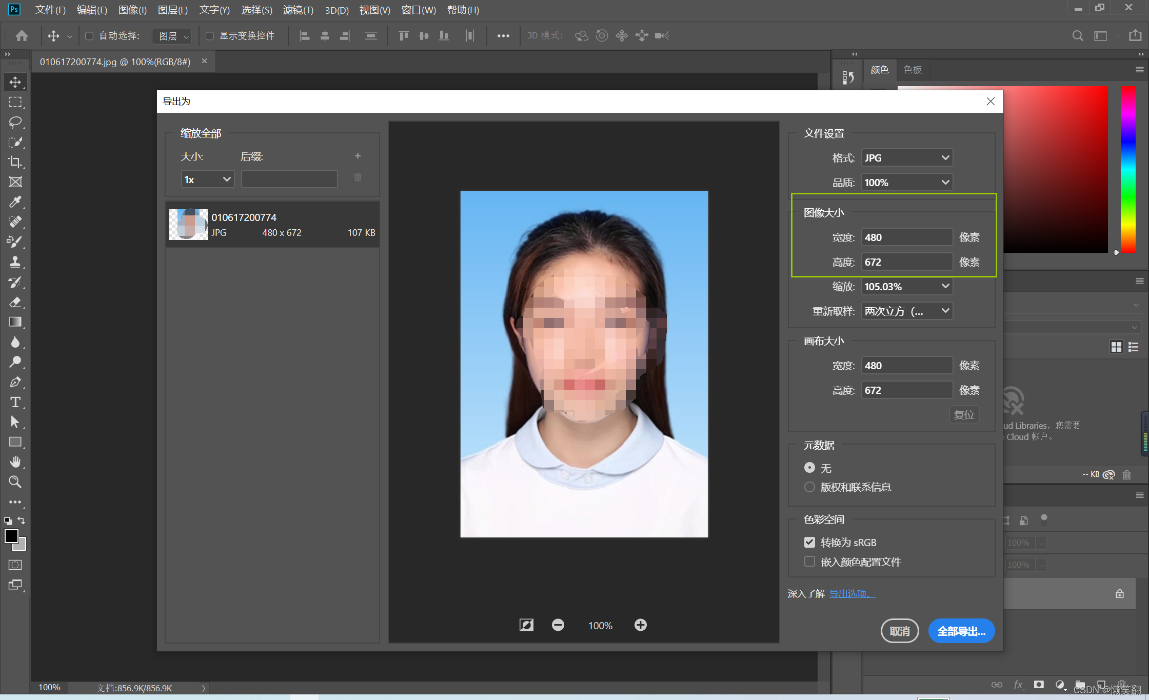Screen dimensions: 1149x700
Task: Select the Crop tool
Action: click(15, 162)
